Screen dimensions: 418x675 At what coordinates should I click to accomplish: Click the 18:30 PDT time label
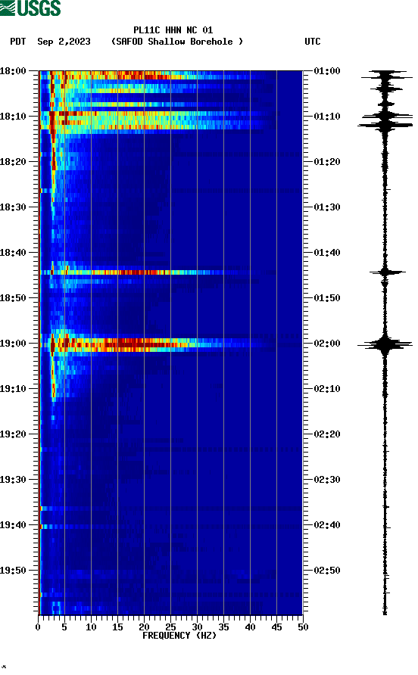coord(13,207)
